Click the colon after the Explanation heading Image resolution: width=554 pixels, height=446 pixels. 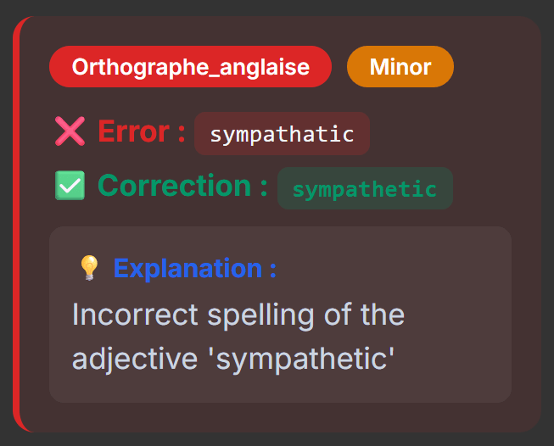tap(272, 269)
